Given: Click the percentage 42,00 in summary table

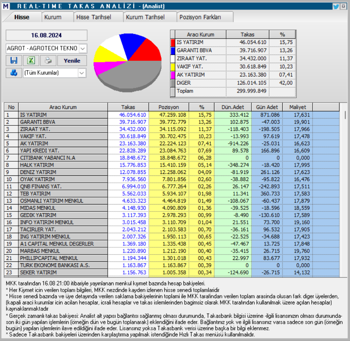Looking at the screenshot, I should [x=286, y=83].
